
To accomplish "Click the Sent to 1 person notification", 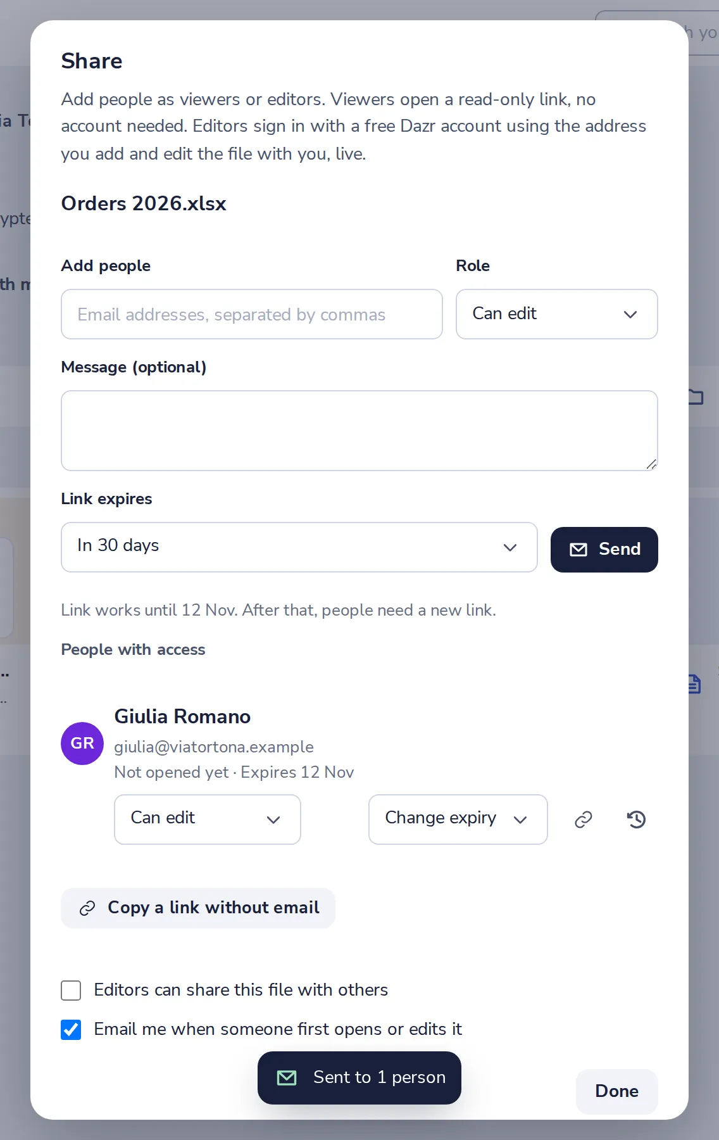I will (359, 1078).
